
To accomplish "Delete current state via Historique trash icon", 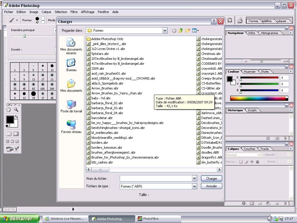I will pyautogui.click(x=285, y=138).
